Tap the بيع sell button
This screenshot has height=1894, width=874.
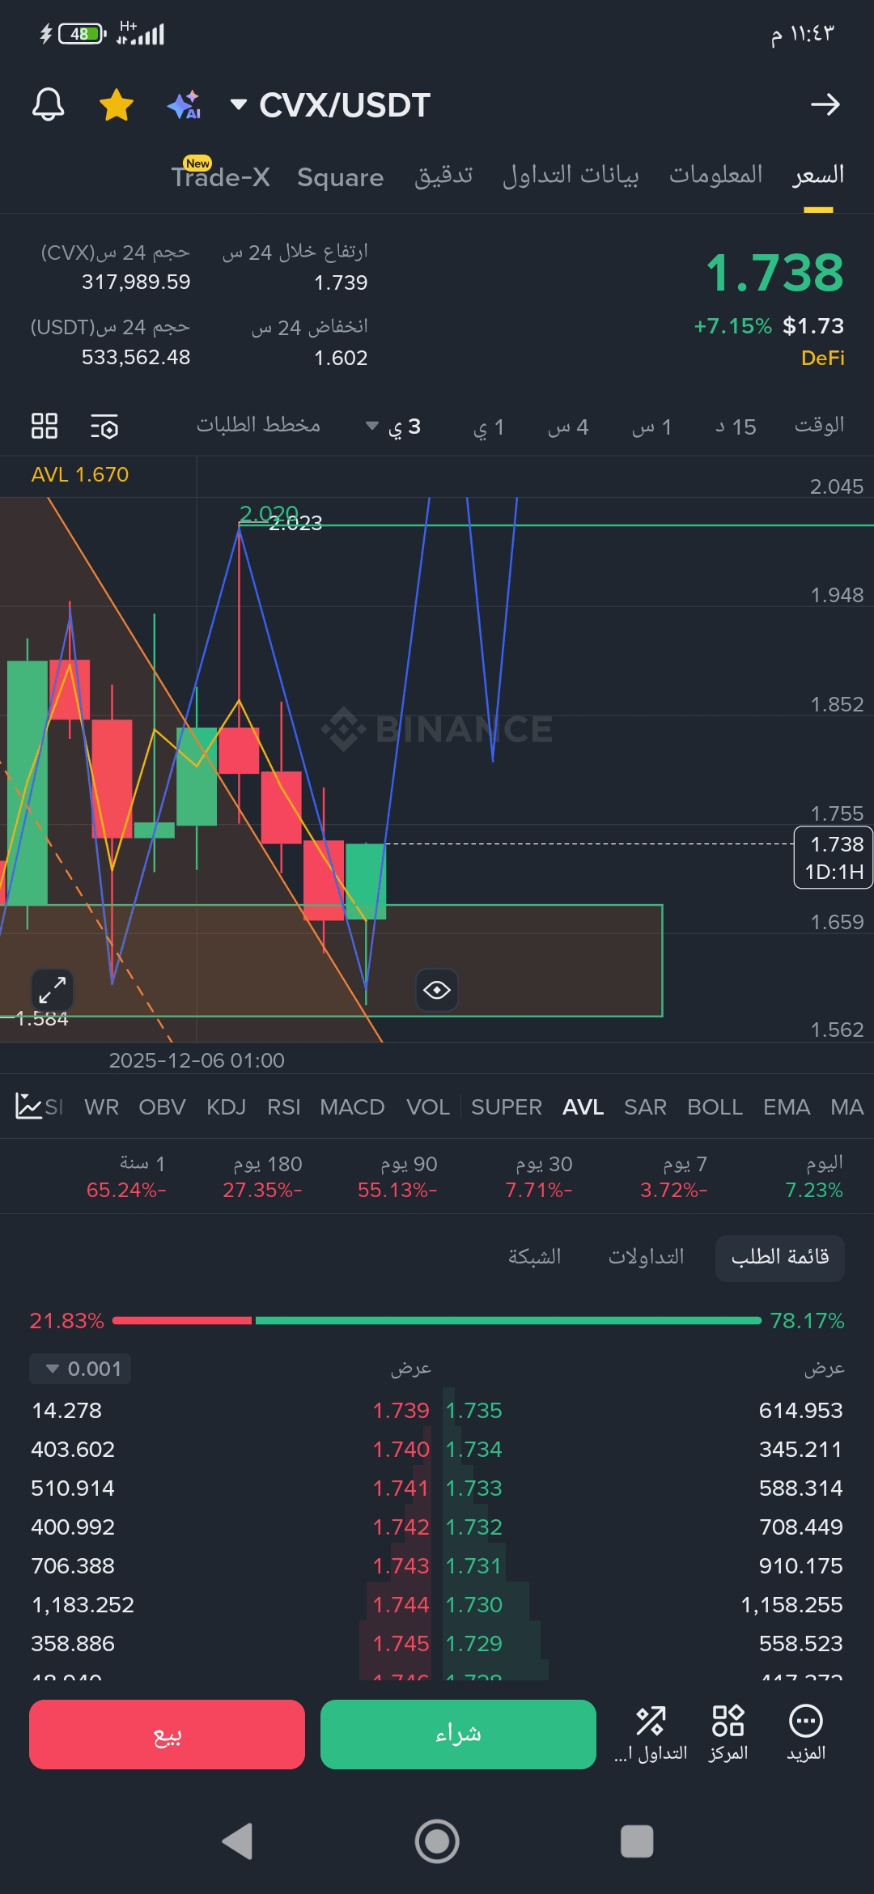[x=167, y=1735]
